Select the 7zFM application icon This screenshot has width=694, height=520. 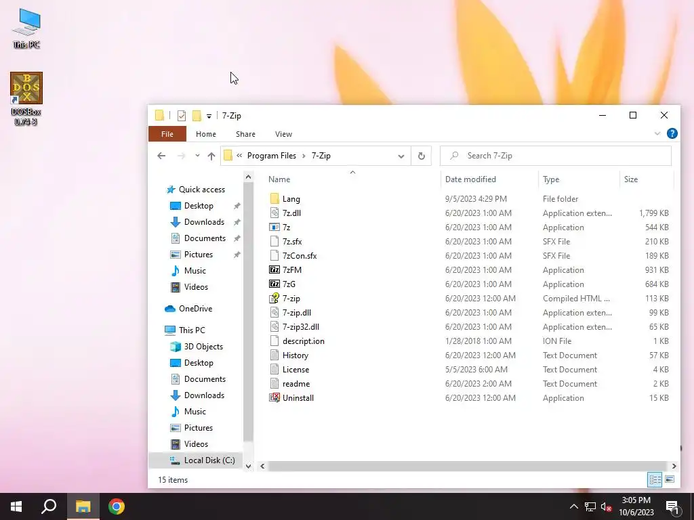pyautogui.click(x=274, y=269)
